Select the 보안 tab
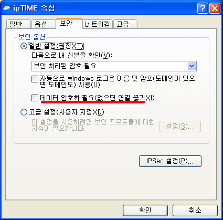Viewport: 223px width, 220px height. 69,24
